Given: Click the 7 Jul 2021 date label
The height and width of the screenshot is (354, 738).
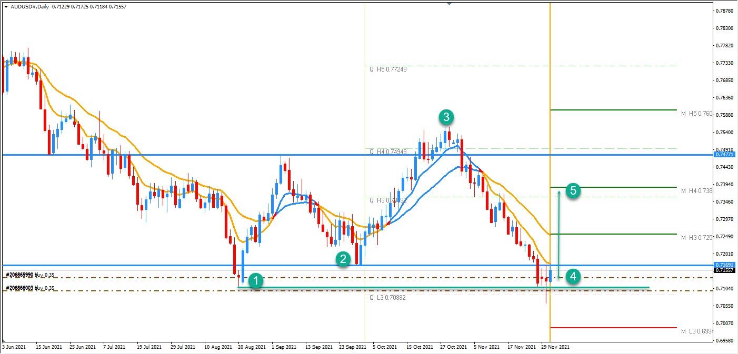Looking at the screenshot, I should pyautogui.click(x=114, y=347).
